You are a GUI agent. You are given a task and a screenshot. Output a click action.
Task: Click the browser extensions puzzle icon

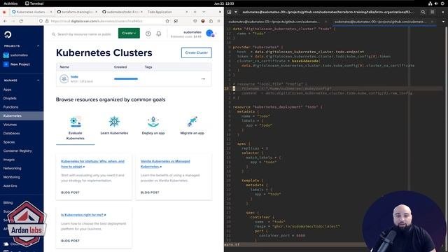pos(211,21)
